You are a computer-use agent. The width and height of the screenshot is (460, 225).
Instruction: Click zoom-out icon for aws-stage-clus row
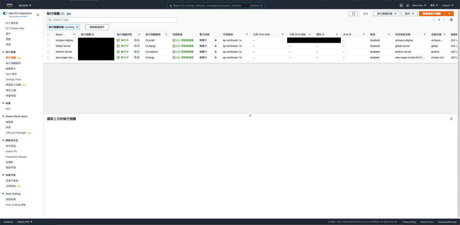pyautogui.click(x=138, y=57)
